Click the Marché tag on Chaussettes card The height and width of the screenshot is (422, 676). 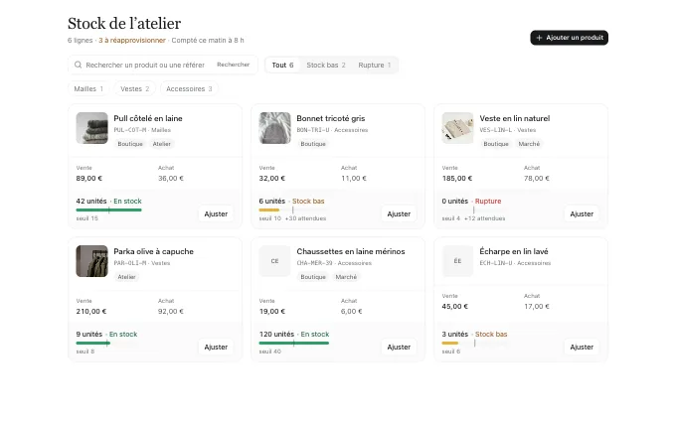[346, 277]
